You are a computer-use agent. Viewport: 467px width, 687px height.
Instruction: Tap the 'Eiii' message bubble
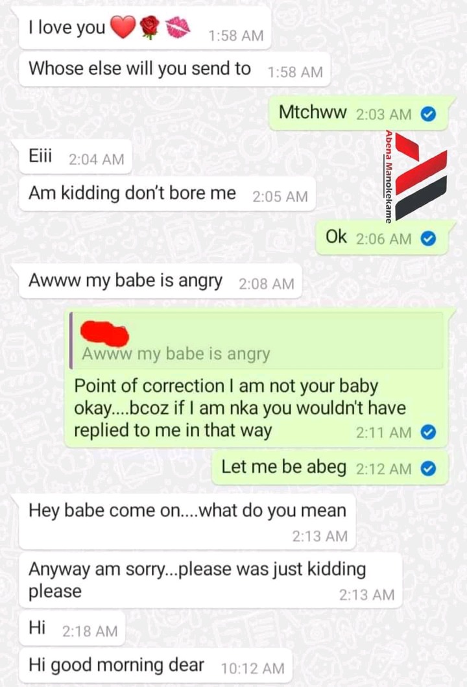(75, 157)
